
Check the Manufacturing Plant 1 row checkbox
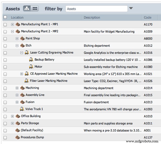5,25
